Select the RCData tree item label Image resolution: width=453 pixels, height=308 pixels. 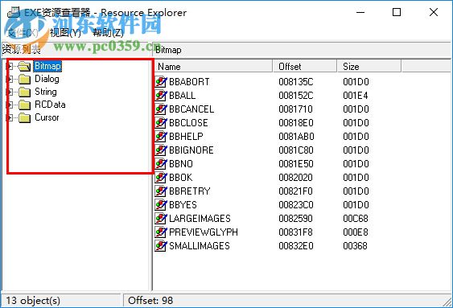[50, 105]
